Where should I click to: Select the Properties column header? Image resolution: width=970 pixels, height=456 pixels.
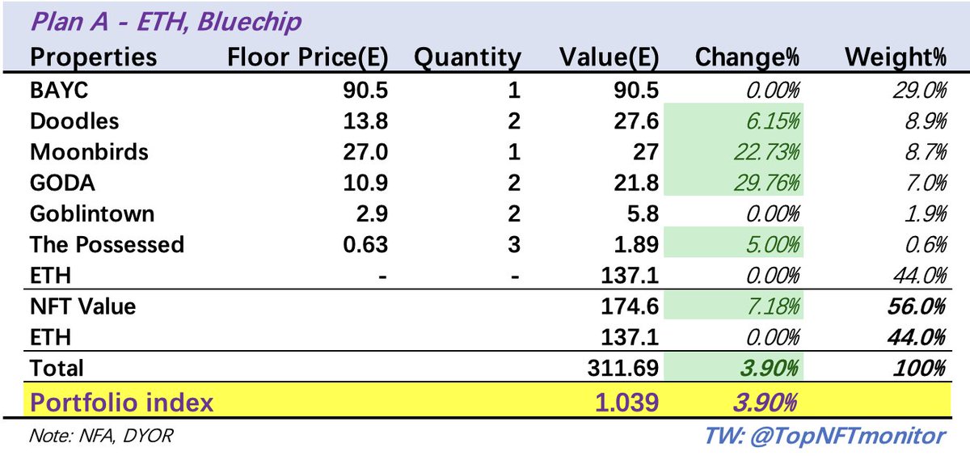[x=93, y=57]
